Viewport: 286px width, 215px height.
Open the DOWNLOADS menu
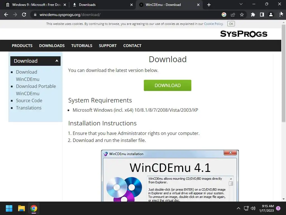(52, 46)
